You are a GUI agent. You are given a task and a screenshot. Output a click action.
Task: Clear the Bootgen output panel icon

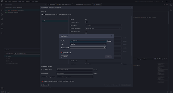(x=157, y=59)
